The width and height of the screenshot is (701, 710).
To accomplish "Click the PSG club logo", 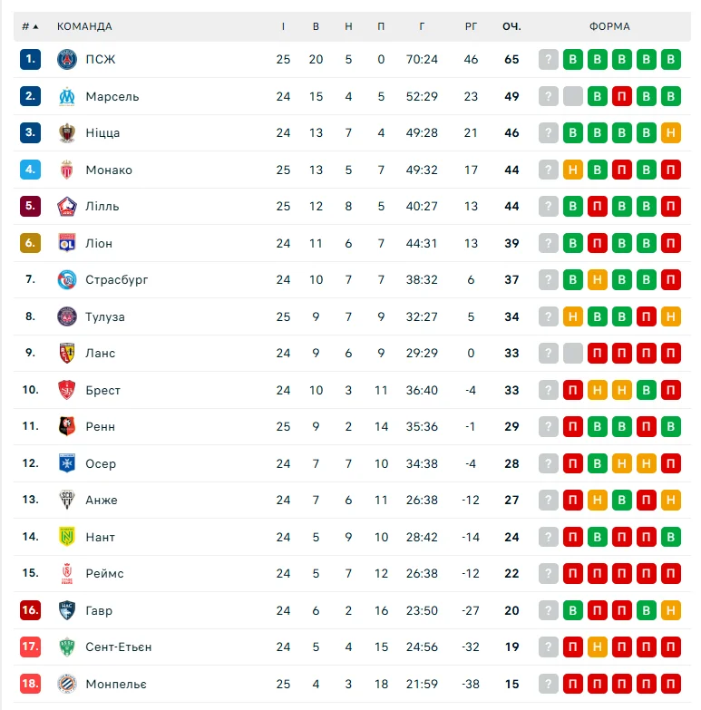I will (67, 60).
